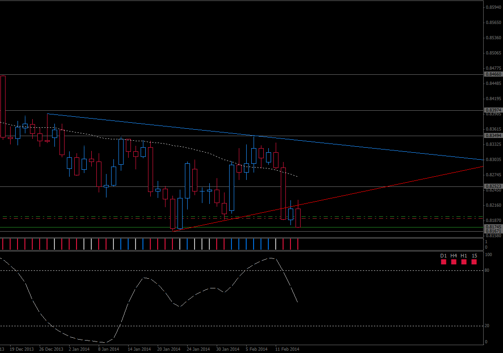The image size is (503, 353).
Task: Click the red square under H1
Action: pos(464,262)
